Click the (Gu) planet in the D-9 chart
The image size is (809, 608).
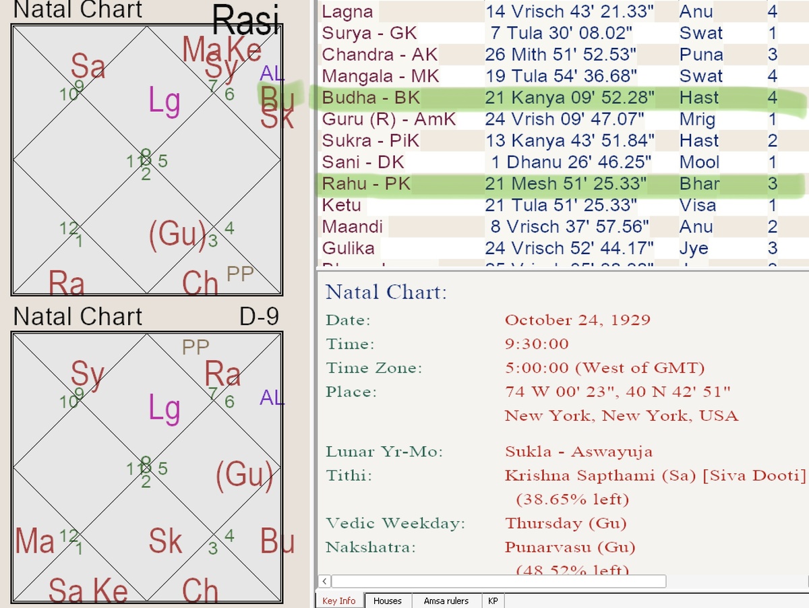click(x=244, y=475)
